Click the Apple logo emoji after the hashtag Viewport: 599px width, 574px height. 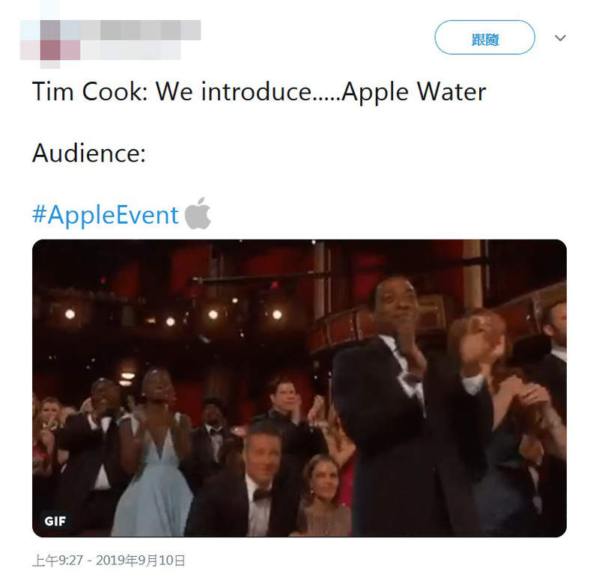[198, 213]
